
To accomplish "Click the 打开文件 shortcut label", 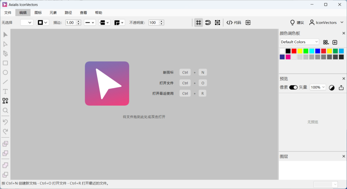I will point(167,83).
